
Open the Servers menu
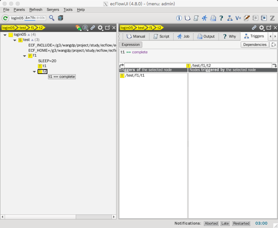[x=53, y=9]
